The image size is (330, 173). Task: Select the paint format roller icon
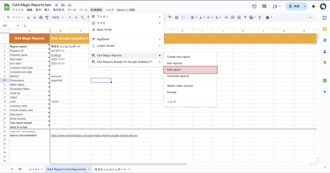(47, 17)
